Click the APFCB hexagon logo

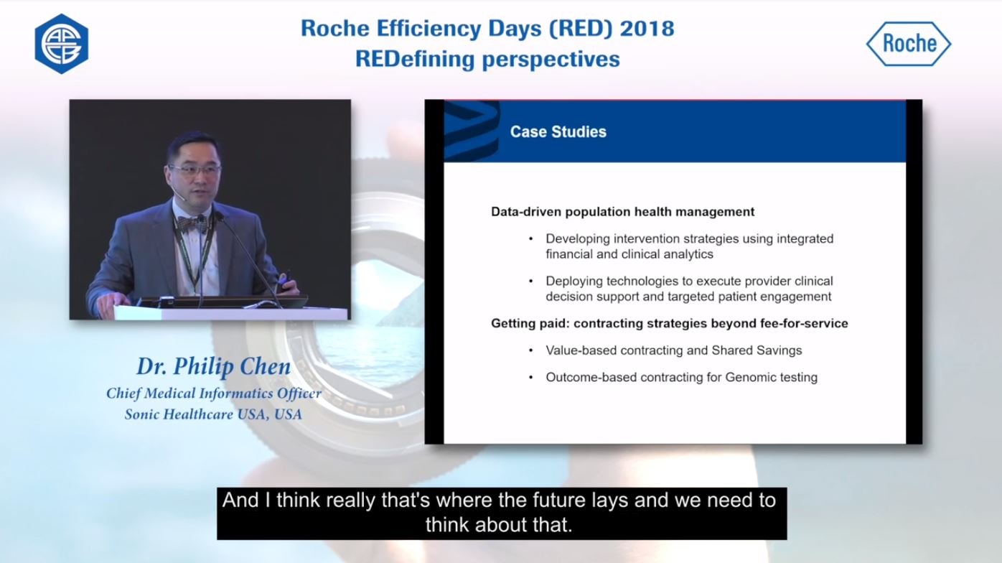click(x=62, y=44)
